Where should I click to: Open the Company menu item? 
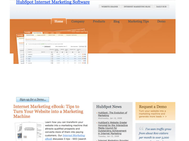[78, 21]
